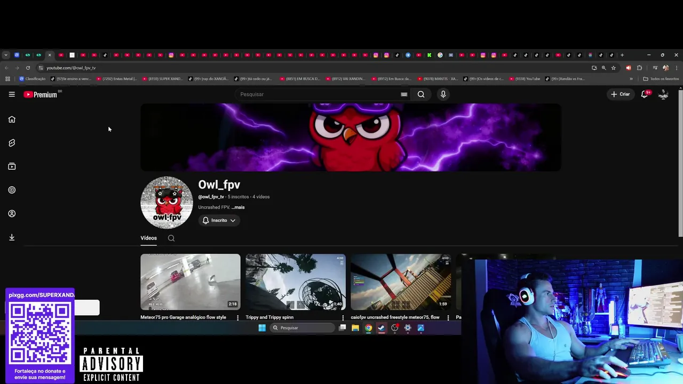Play the Meteor75 garage video thumbnail
The height and width of the screenshot is (384, 683).
190,282
